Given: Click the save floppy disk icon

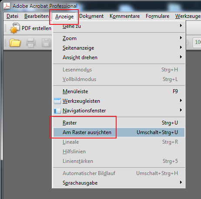Looking at the screenshot, I should (x=46, y=43).
